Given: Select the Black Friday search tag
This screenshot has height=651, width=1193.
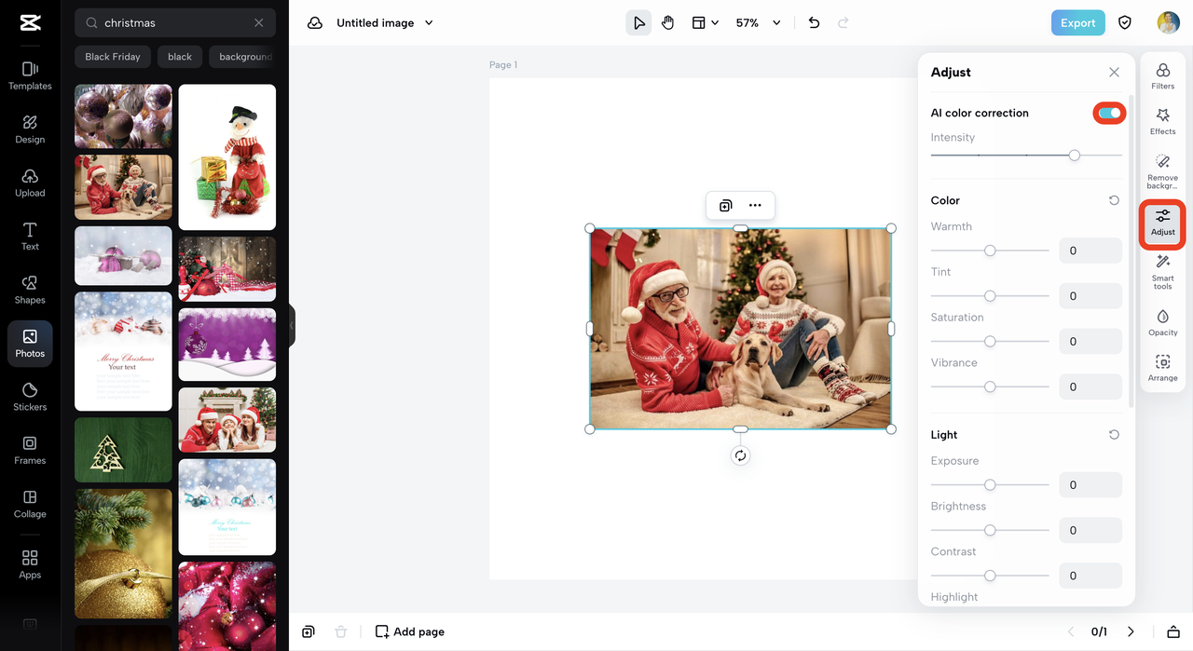Looking at the screenshot, I should tap(113, 57).
